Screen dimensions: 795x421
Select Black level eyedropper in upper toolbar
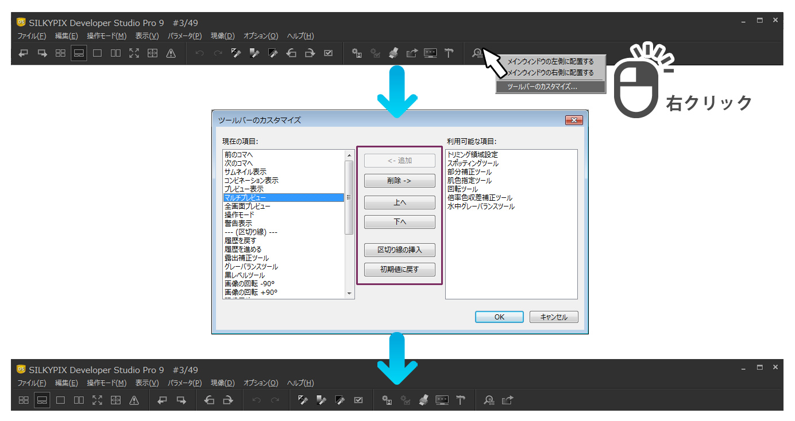pos(273,53)
